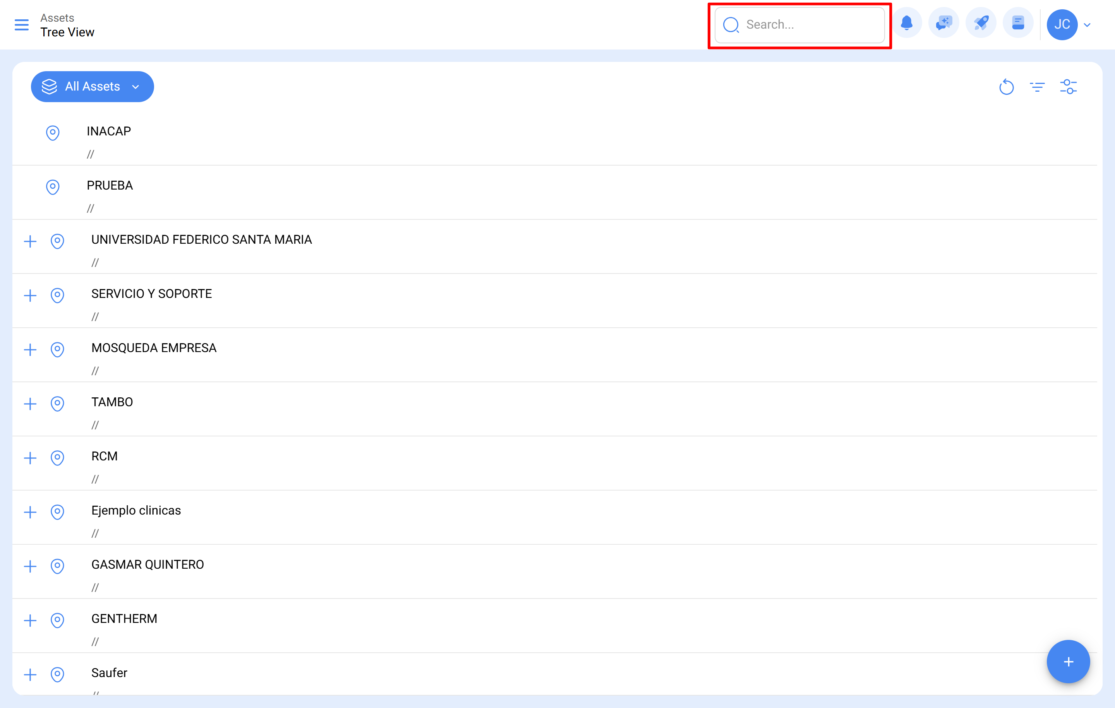The width and height of the screenshot is (1115, 708).
Task: Click the floating plus button to add asset
Action: [1068, 661]
